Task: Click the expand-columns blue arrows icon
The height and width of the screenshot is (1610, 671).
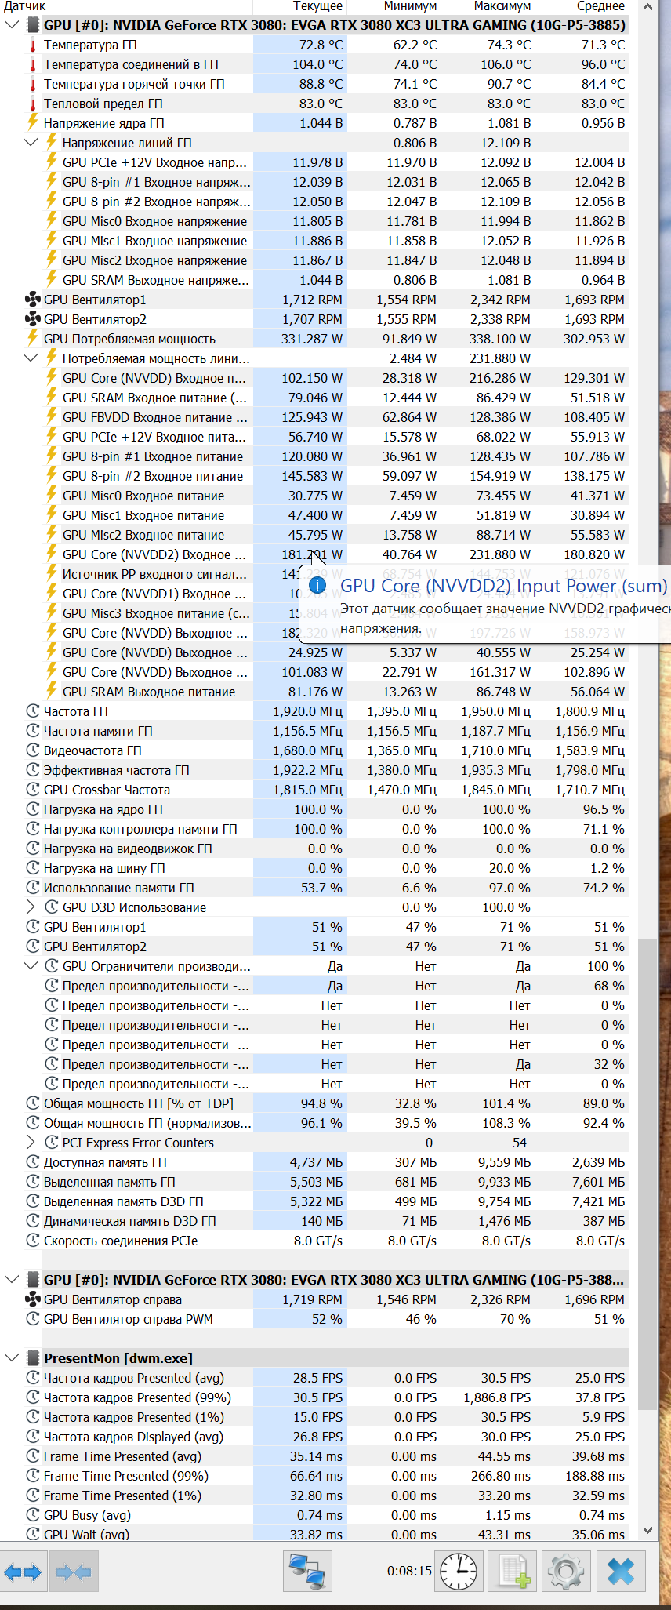Action: 24,1572
